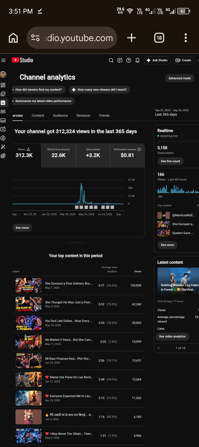Open Dashboard icon in left sidebar
199x447 pixels.
[x=3, y=85]
